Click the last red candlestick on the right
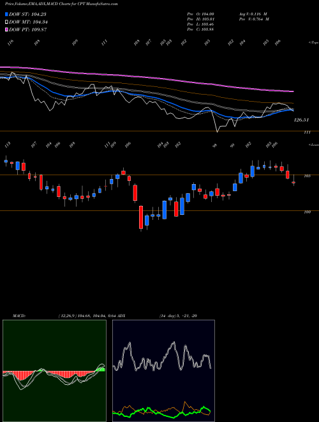 click(x=293, y=182)
